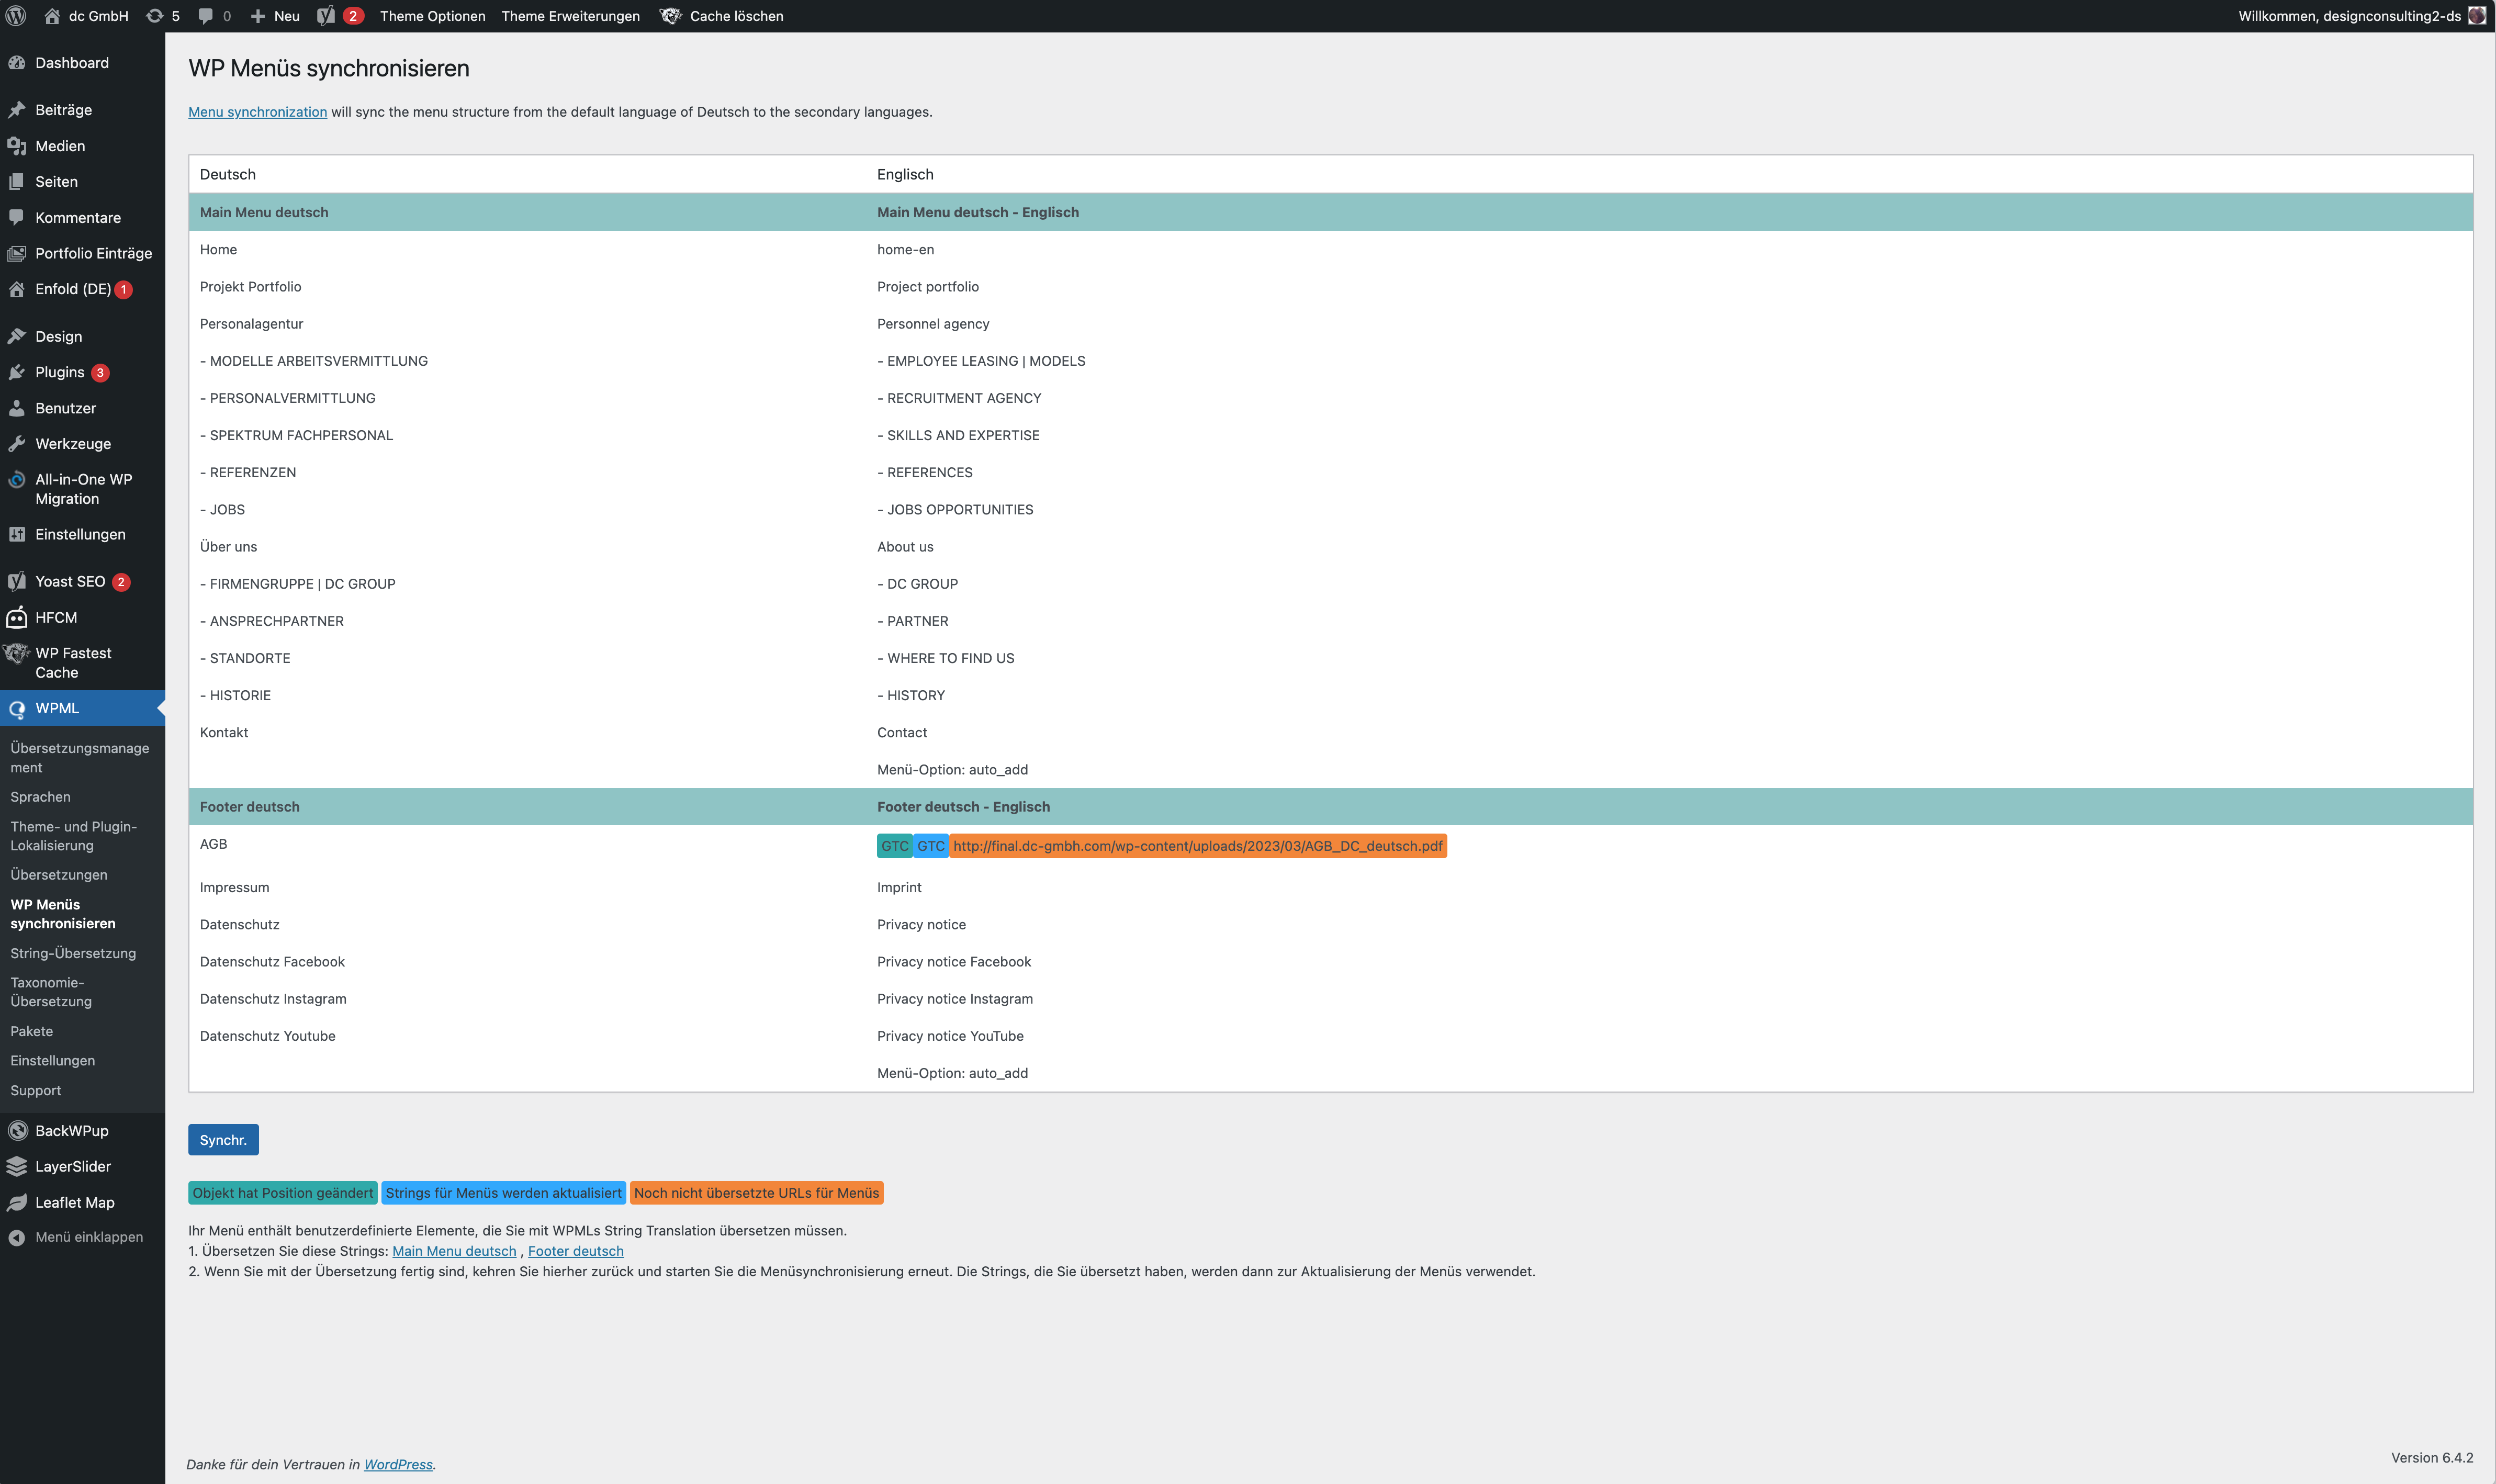Click the EMPLOYEE LEASING | MODELS entry
2496x1484 pixels.
tap(981, 361)
